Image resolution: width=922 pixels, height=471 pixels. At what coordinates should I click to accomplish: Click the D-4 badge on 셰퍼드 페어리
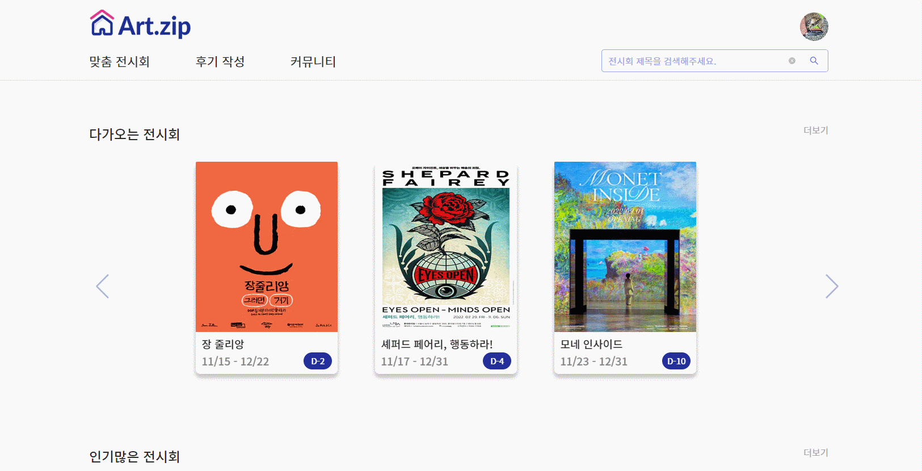point(497,361)
